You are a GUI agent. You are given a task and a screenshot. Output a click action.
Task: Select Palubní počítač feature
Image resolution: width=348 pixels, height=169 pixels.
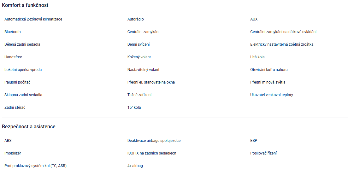(17, 82)
